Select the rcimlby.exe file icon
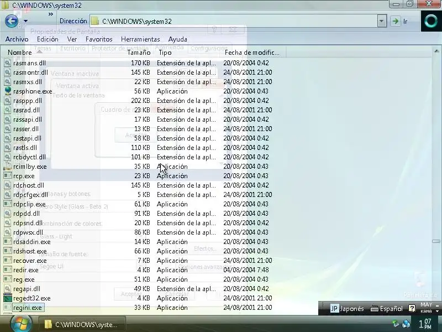Screen dimensions: 442x332 point(8,167)
